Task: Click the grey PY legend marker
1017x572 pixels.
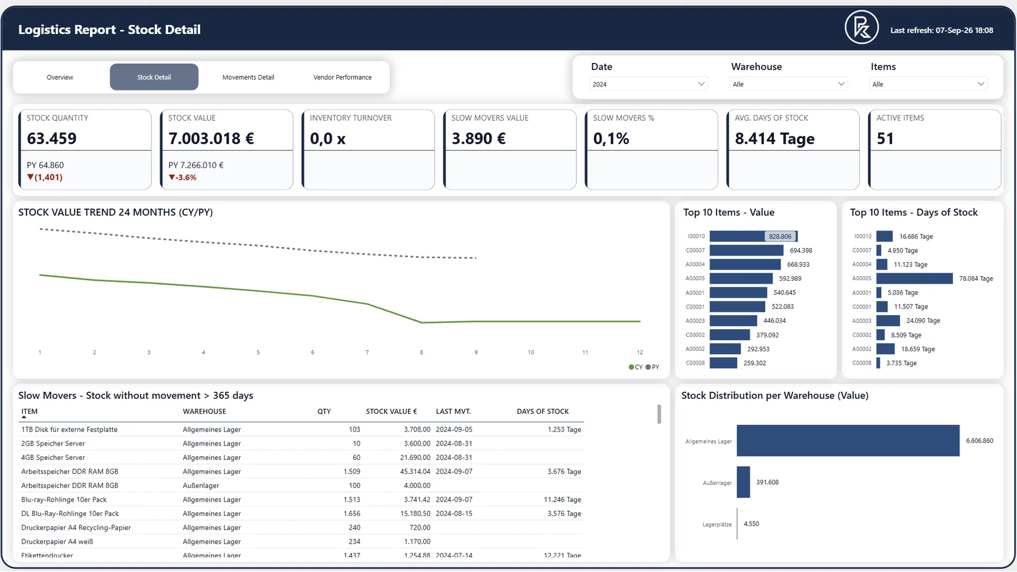Action: coord(648,367)
